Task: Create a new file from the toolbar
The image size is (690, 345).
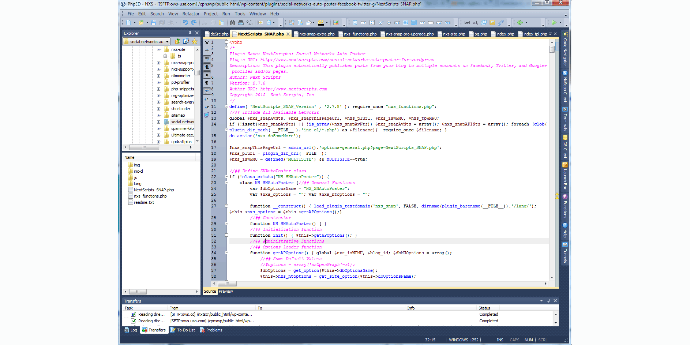Action: pyautogui.click(x=128, y=23)
